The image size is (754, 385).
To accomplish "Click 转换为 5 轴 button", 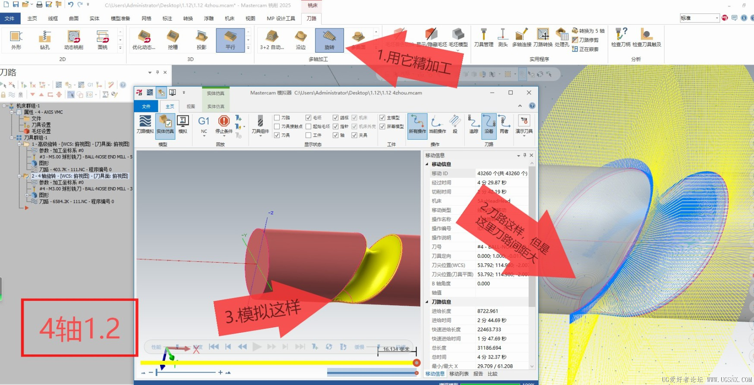I will click(588, 31).
